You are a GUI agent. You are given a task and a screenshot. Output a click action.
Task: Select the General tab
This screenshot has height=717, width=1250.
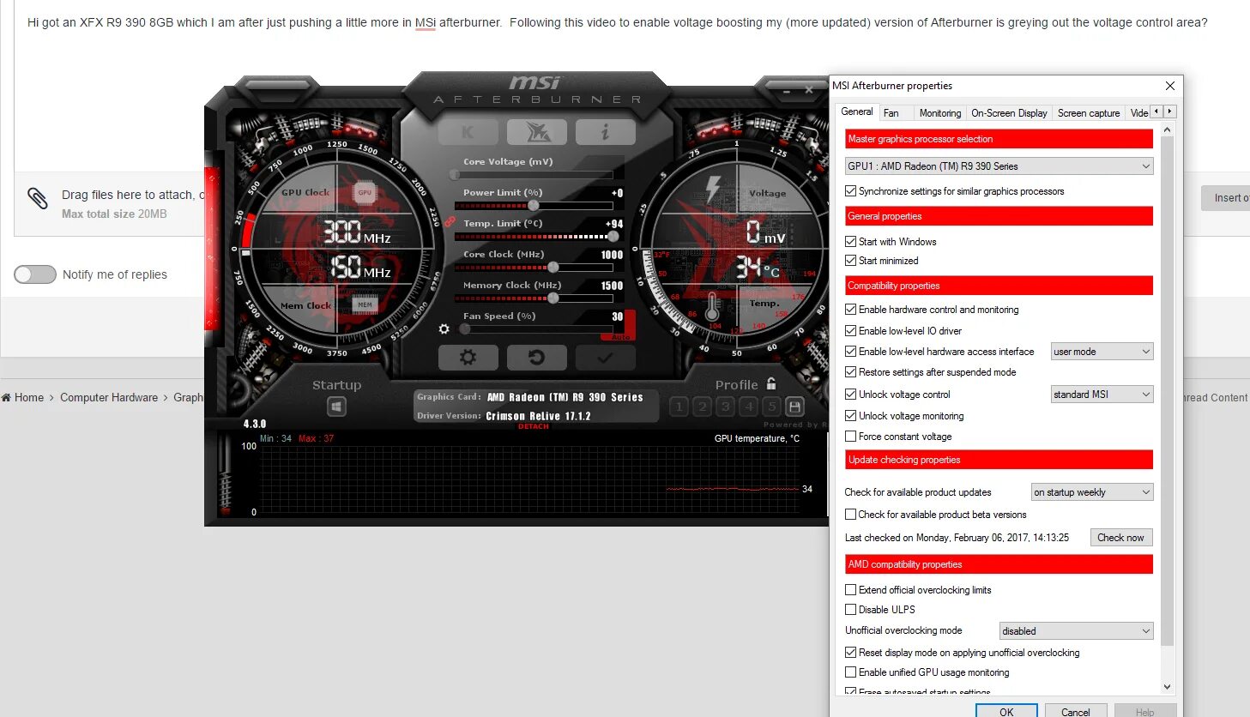click(x=856, y=111)
